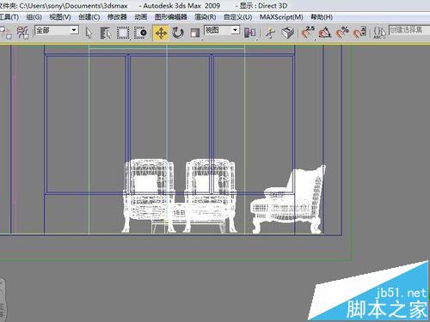The image size is (430, 322).
Task: Toggle Window/Crossing selection mode
Action: [x=140, y=33]
